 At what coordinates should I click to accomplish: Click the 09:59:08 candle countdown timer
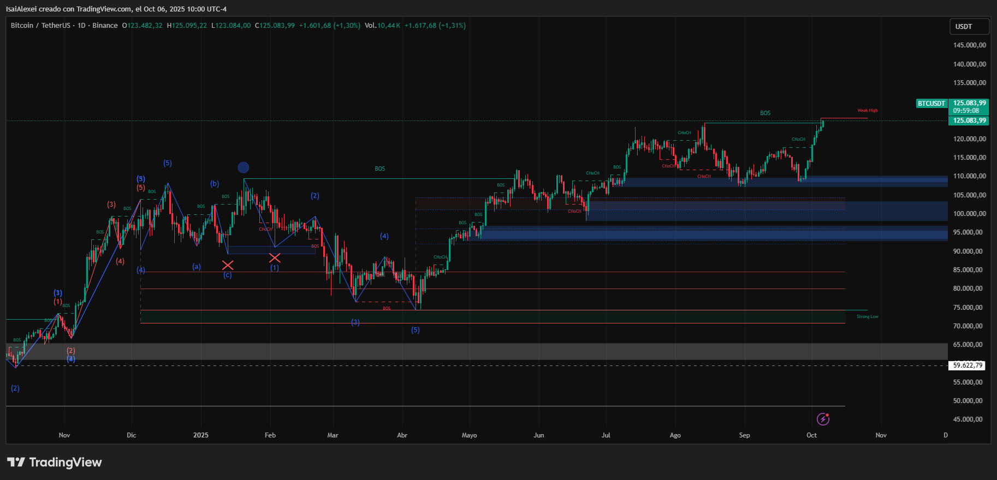pyautogui.click(x=966, y=111)
